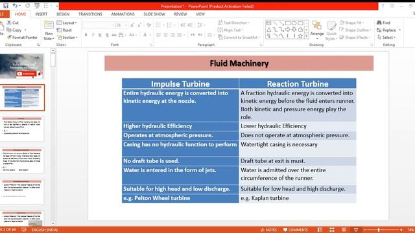Select the first slide thumbnail with clouds

[21, 66]
